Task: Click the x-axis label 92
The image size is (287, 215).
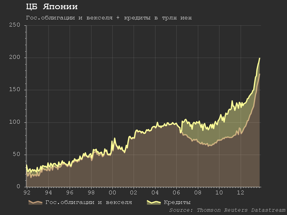Action: click(x=27, y=193)
